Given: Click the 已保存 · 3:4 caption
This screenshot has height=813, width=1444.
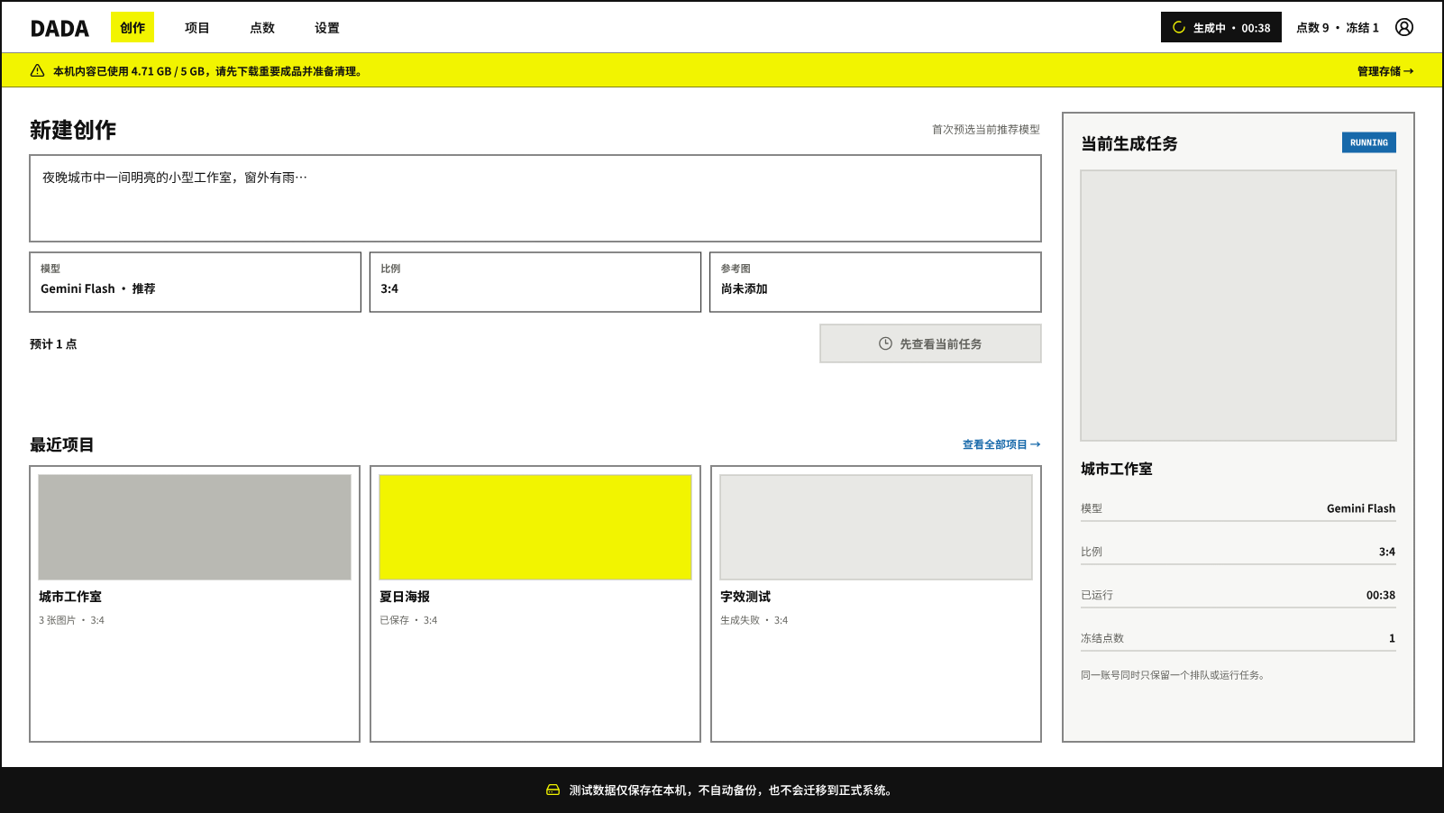Looking at the screenshot, I should tap(408, 620).
